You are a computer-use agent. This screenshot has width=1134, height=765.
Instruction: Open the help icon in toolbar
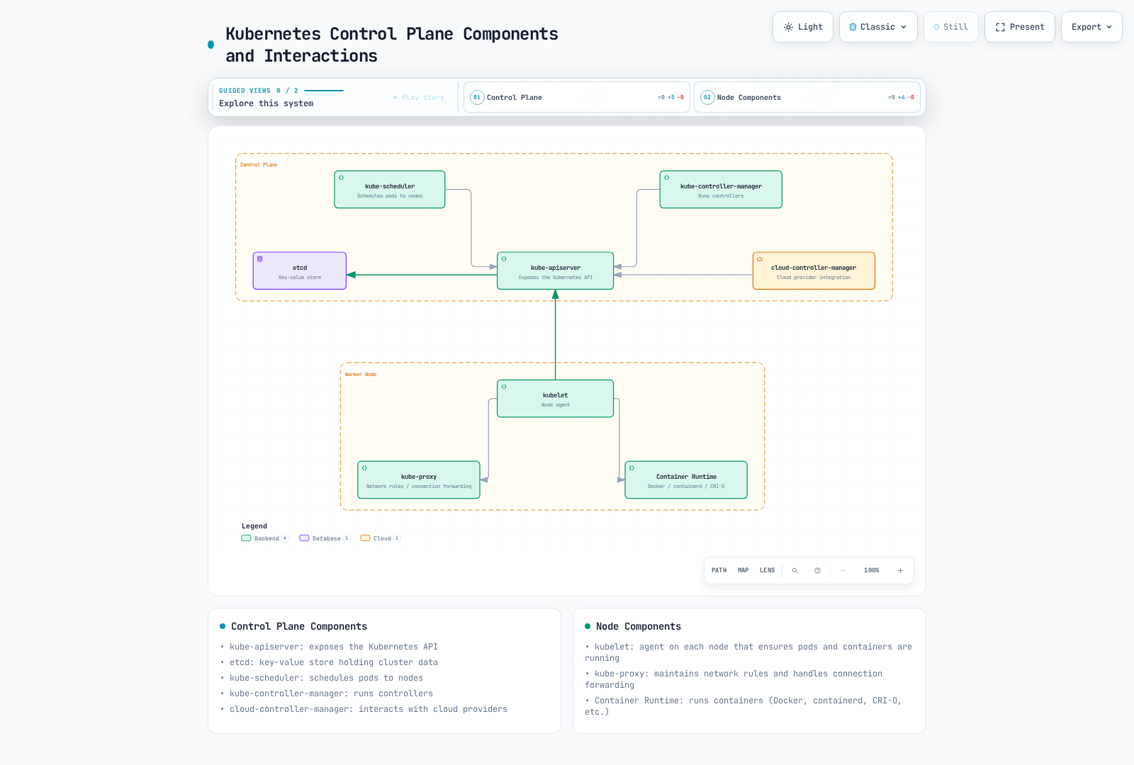click(817, 570)
